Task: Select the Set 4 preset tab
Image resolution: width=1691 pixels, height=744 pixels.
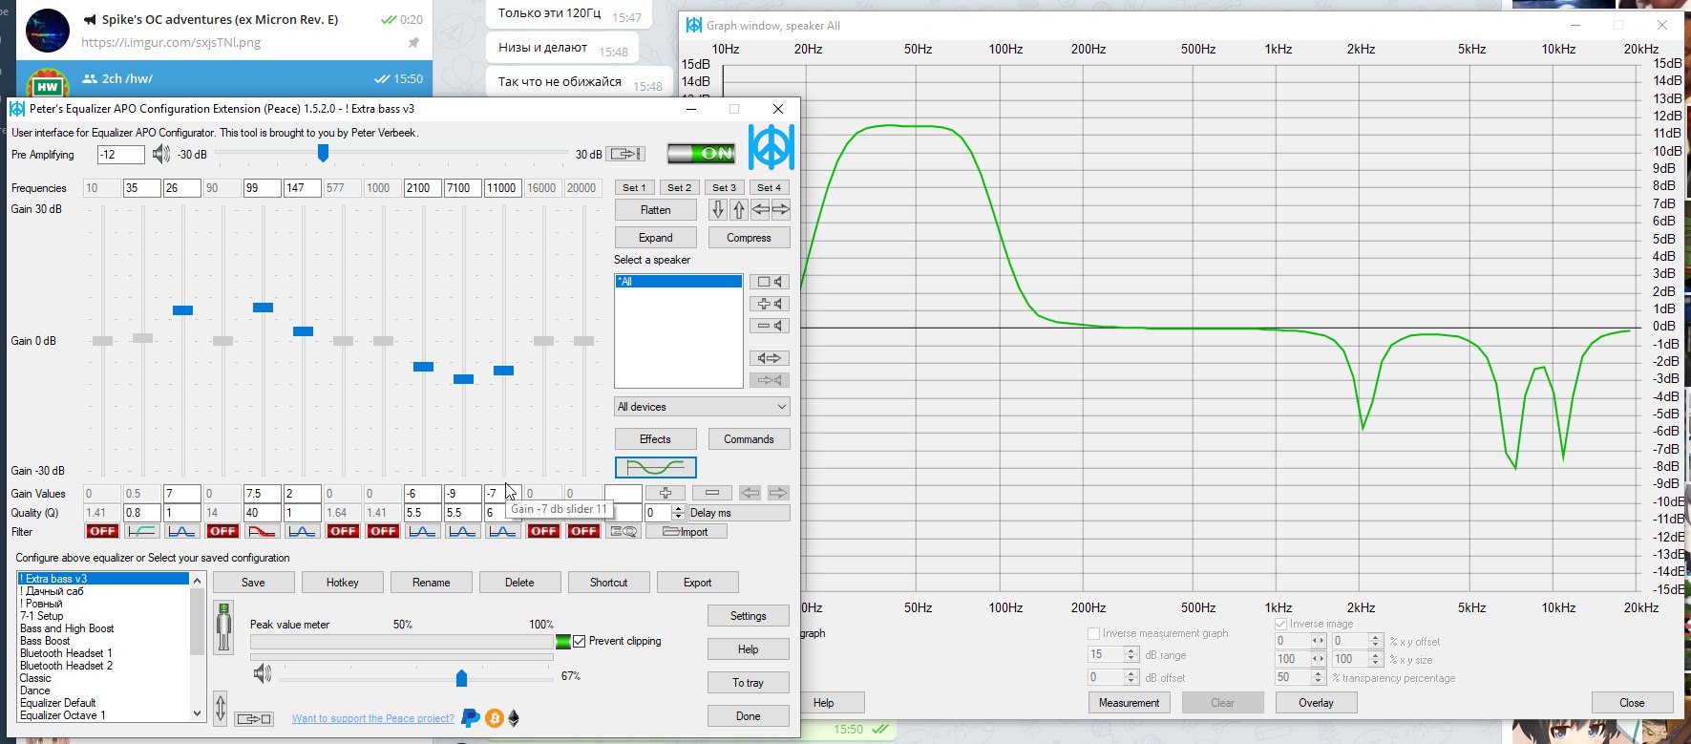Action: click(770, 187)
